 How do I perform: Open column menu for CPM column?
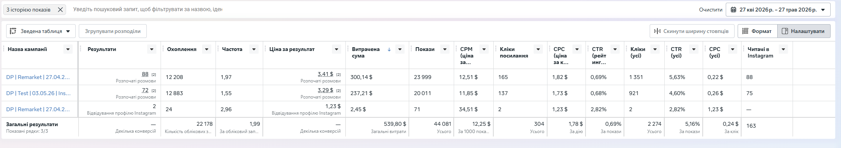[x=484, y=49]
